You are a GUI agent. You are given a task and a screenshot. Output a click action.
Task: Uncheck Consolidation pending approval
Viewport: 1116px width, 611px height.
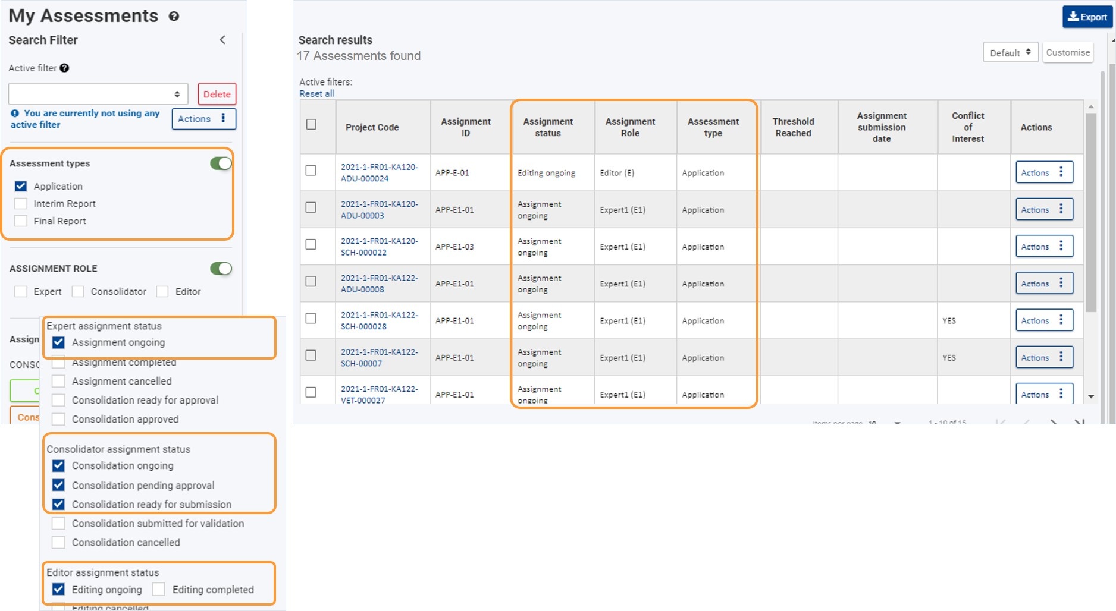[x=58, y=485]
